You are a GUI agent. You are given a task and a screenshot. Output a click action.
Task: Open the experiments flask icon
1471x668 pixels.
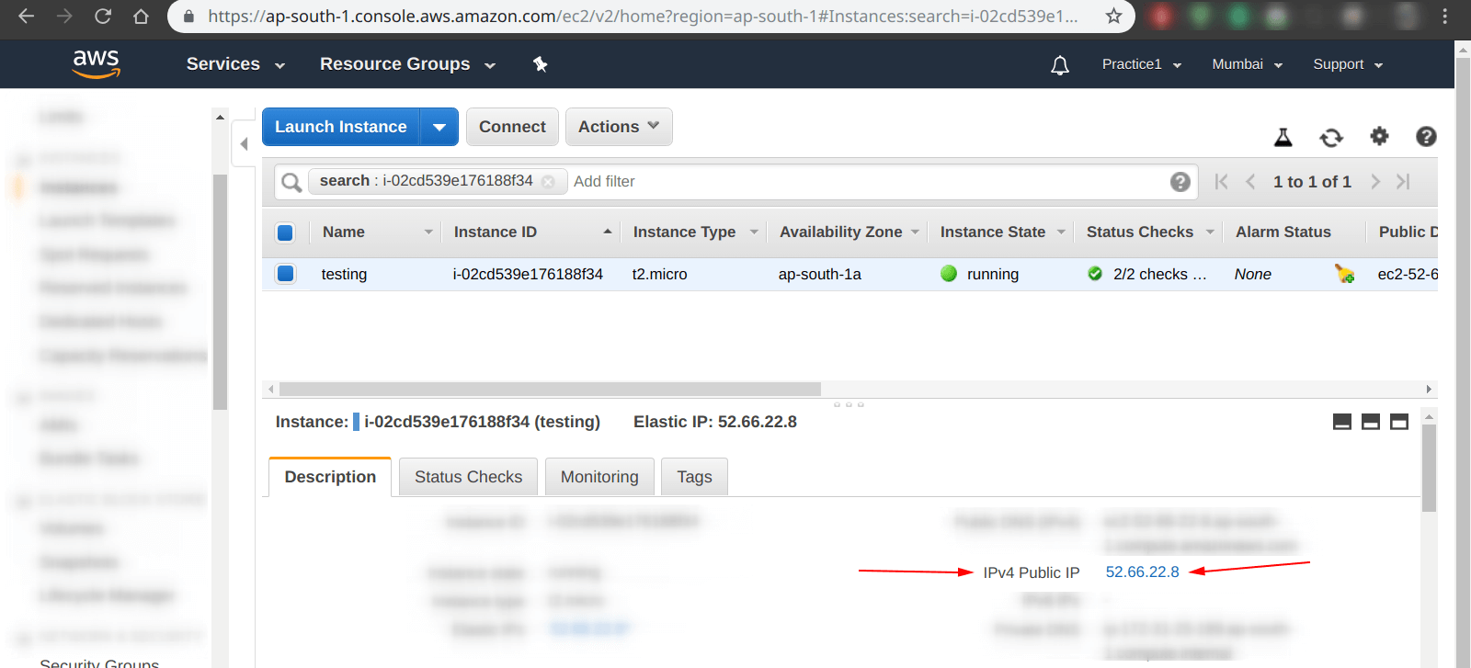pyautogui.click(x=1283, y=137)
